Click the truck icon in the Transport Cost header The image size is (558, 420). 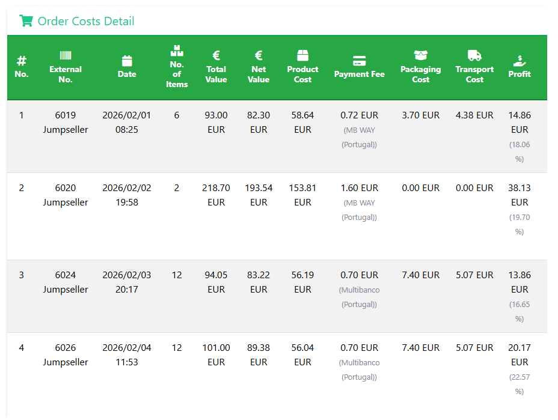coord(474,55)
